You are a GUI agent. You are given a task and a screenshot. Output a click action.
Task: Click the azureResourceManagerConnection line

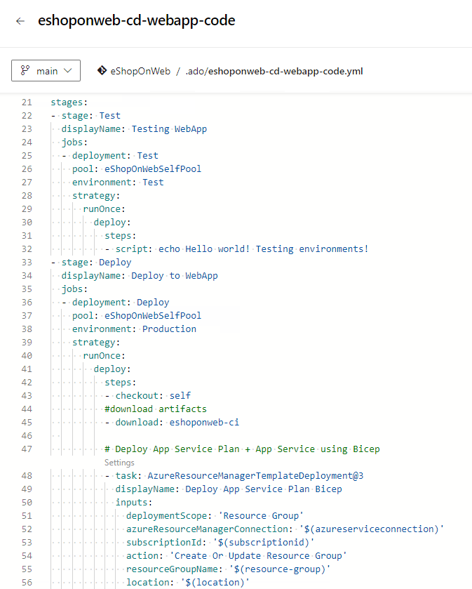[x=285, y=529]
